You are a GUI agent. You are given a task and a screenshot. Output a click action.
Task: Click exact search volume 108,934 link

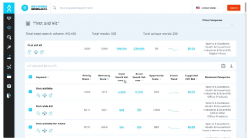[x=122, y=48]
